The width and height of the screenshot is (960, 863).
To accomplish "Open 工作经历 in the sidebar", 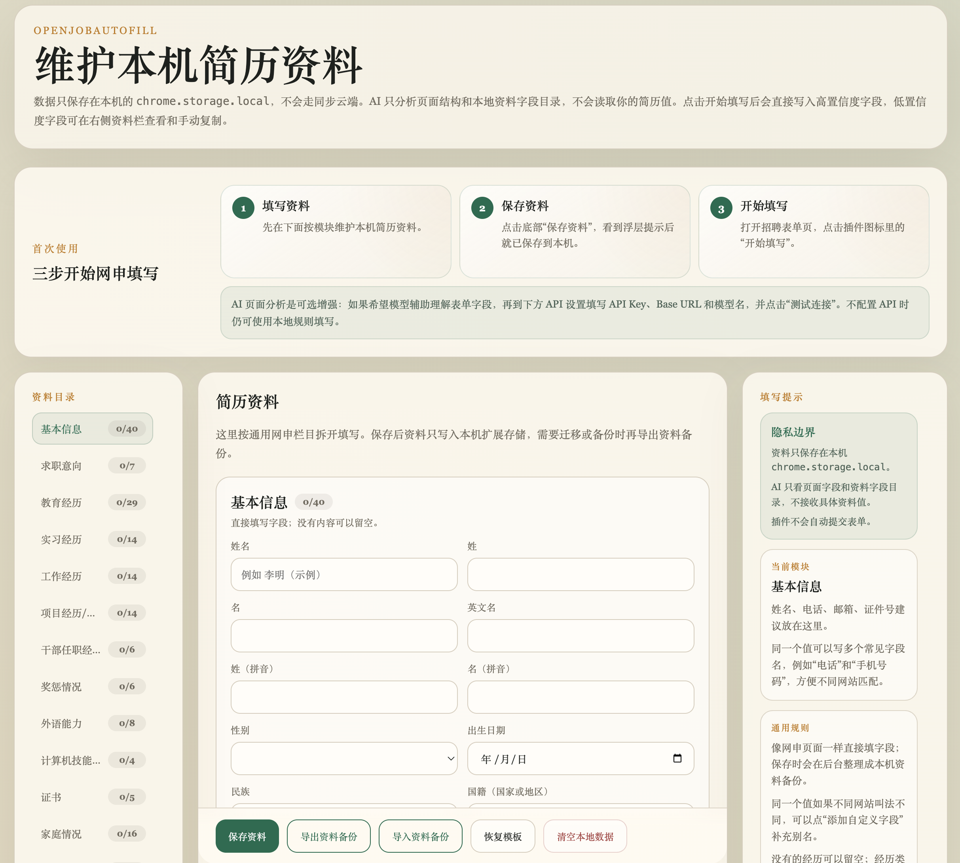I will pos(93,576).
